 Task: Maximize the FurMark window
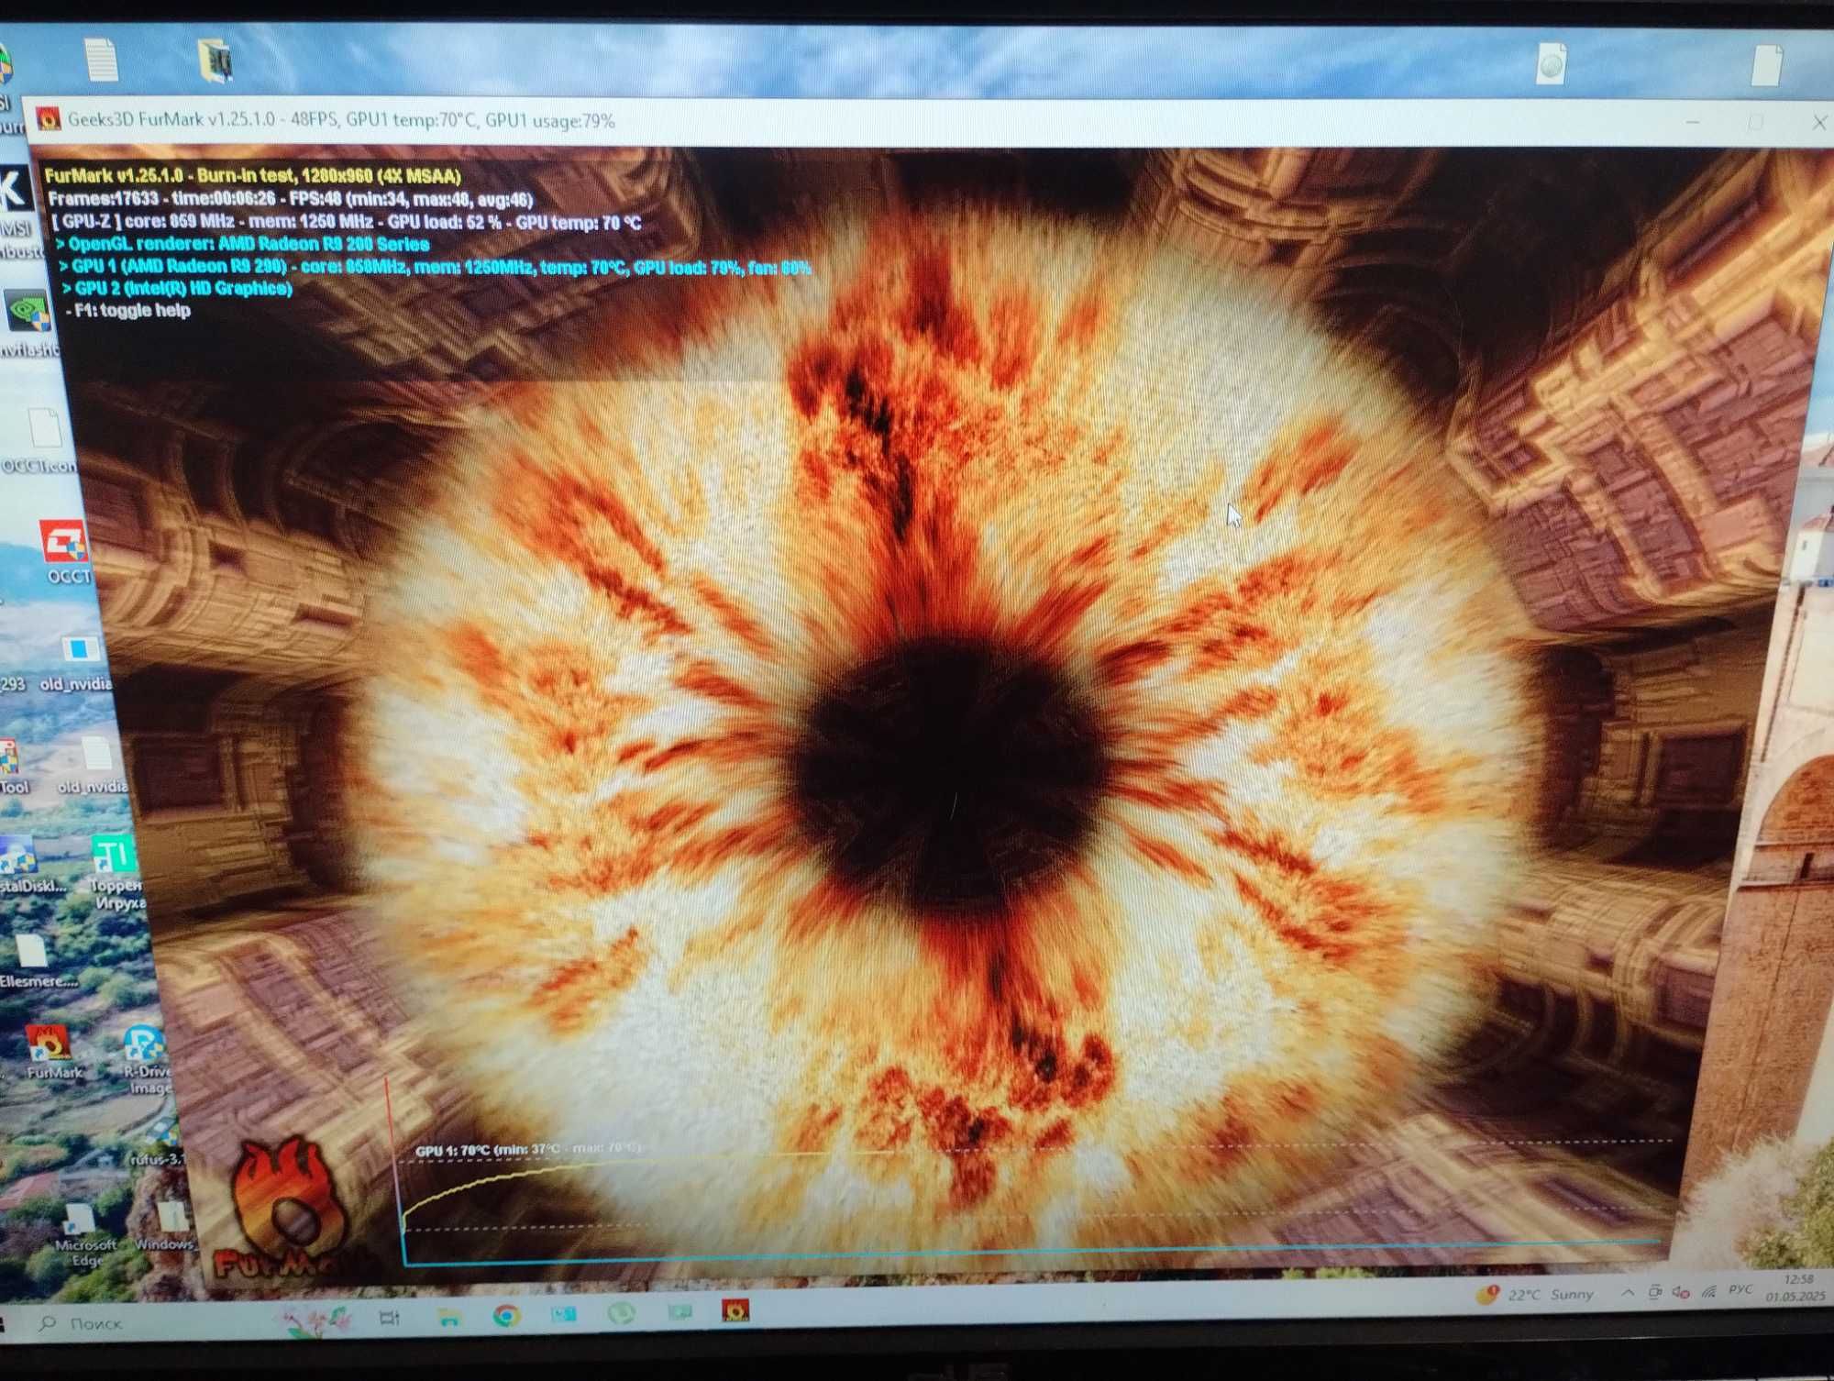click(1755, 122)
